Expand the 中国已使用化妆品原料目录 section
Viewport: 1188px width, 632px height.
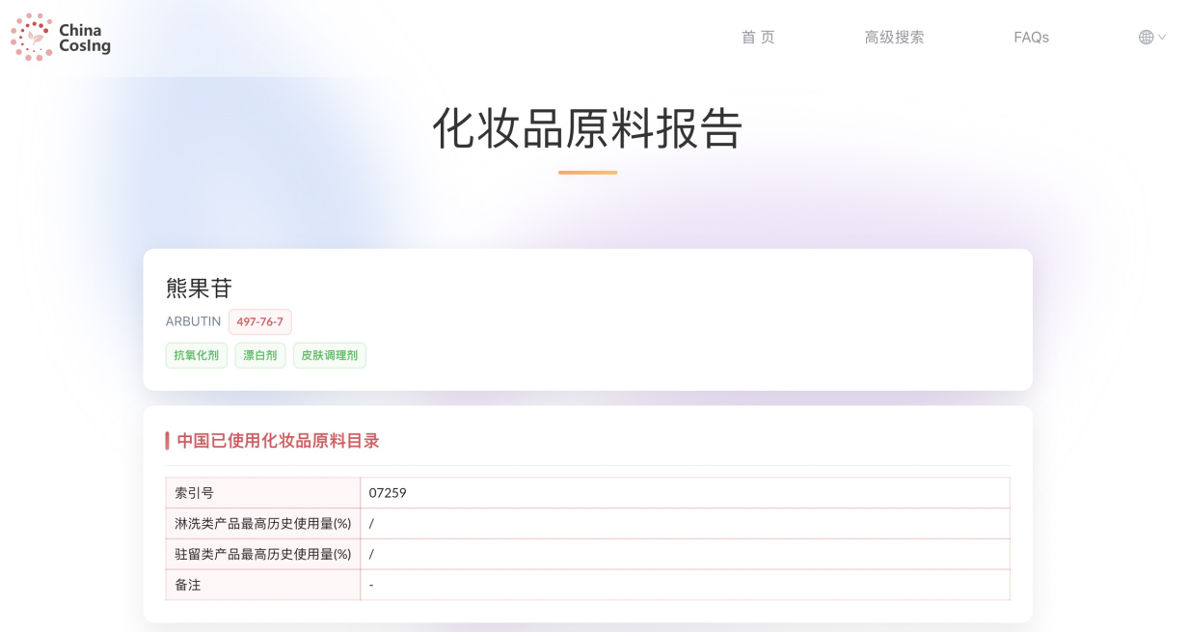(x=278, y=440)
